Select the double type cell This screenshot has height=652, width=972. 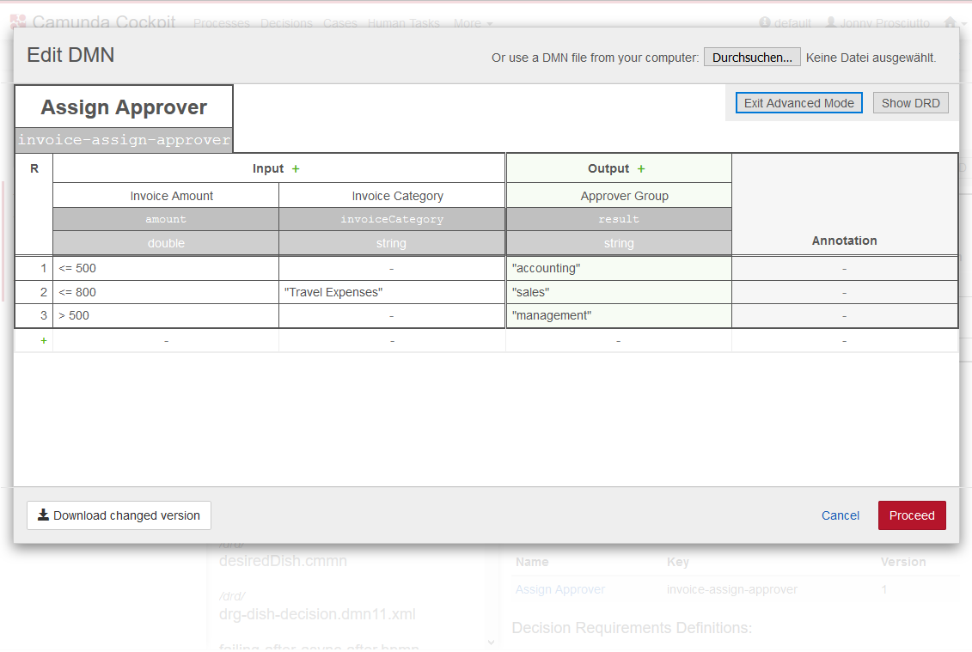coord(166,244)
